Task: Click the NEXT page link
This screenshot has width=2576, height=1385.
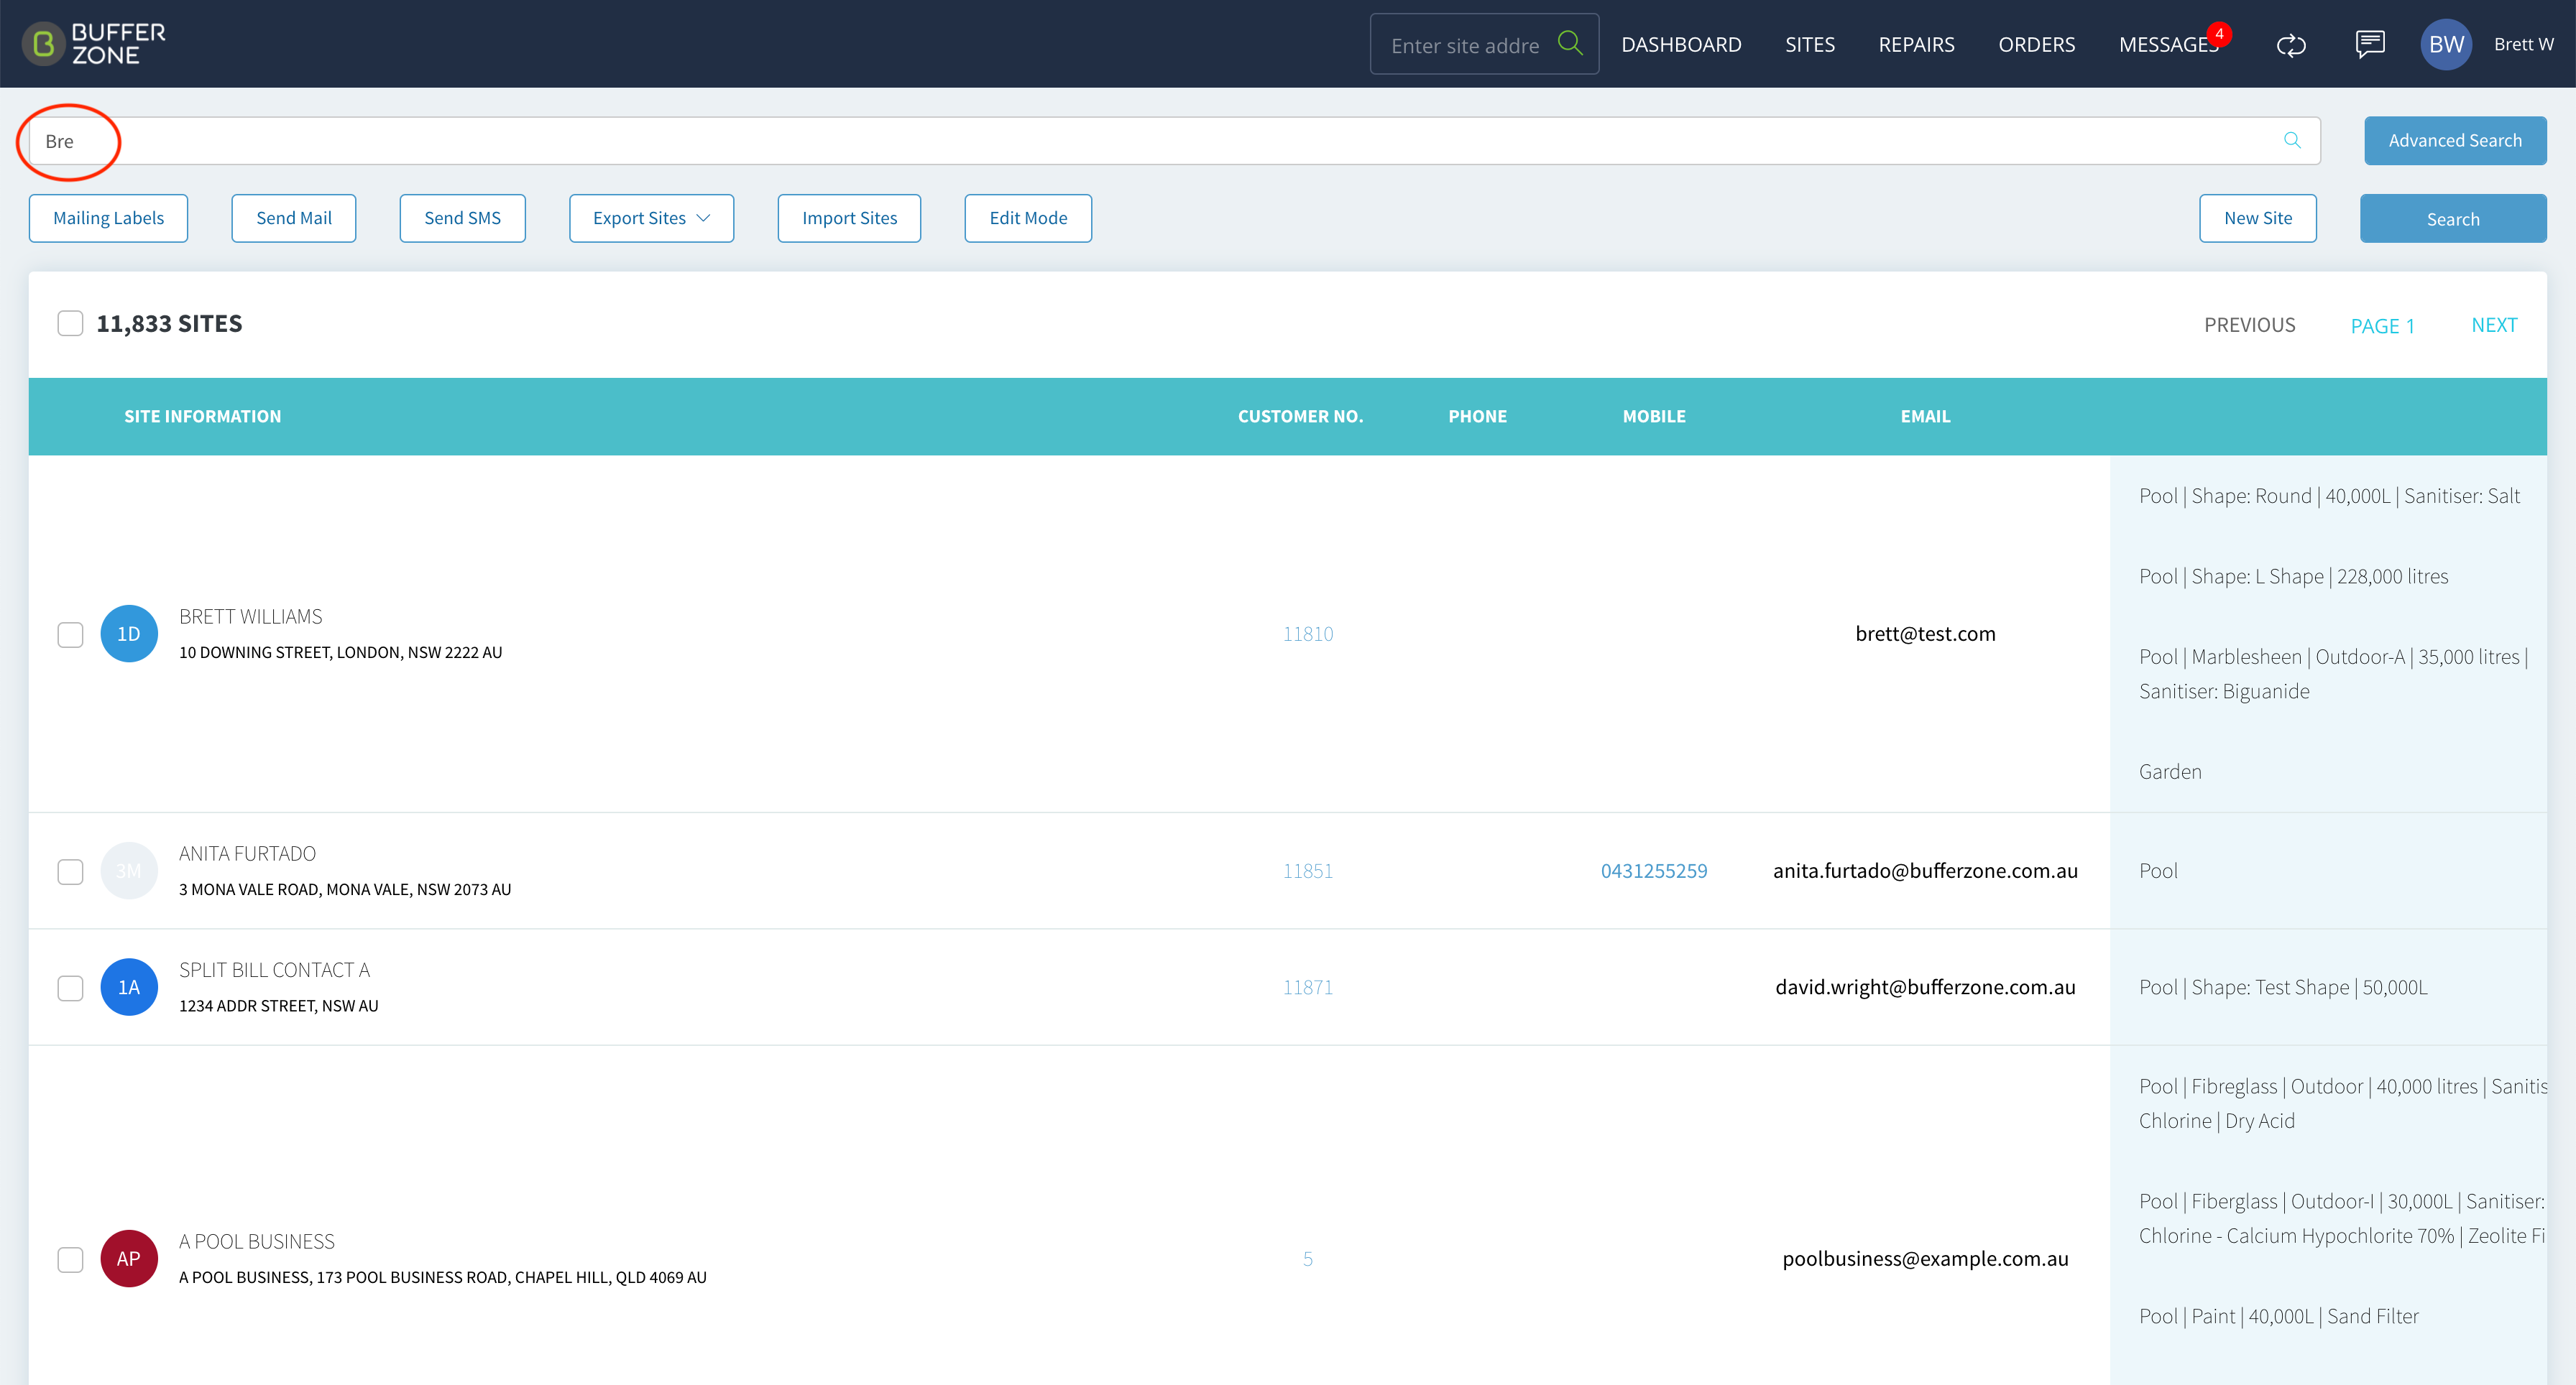Action: point(2494,325)
